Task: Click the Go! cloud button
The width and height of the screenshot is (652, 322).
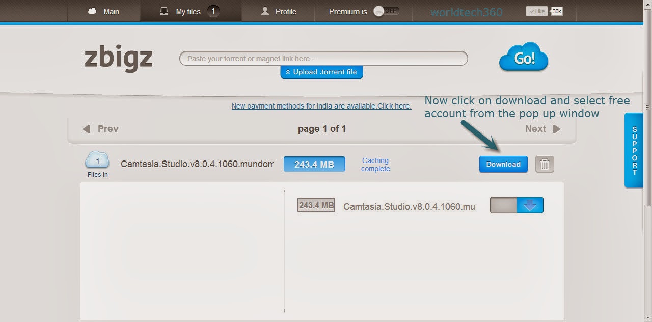Action: pos(524,57)
